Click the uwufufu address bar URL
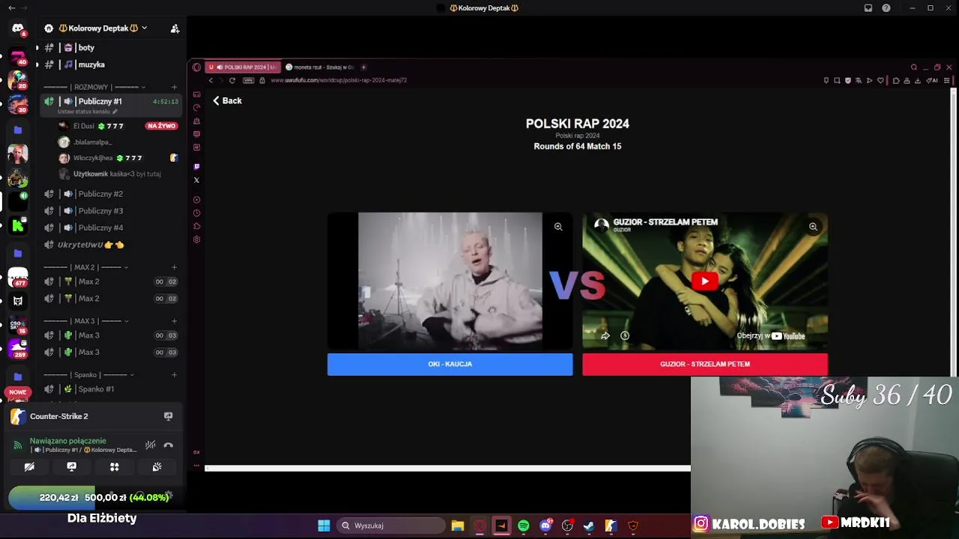Viewport: 959px width, 539px height. click(339, 80)
